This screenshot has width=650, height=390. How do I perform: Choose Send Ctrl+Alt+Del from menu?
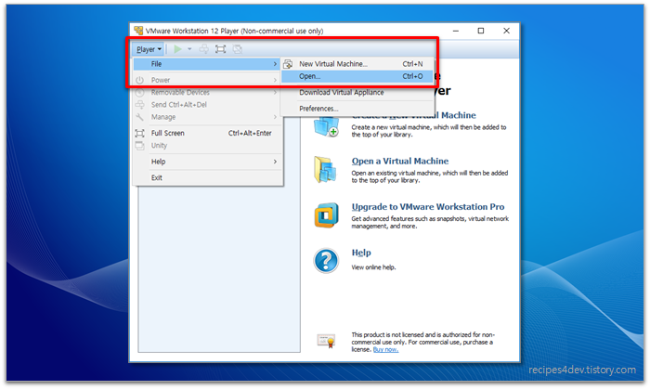[x=207, y=105]
